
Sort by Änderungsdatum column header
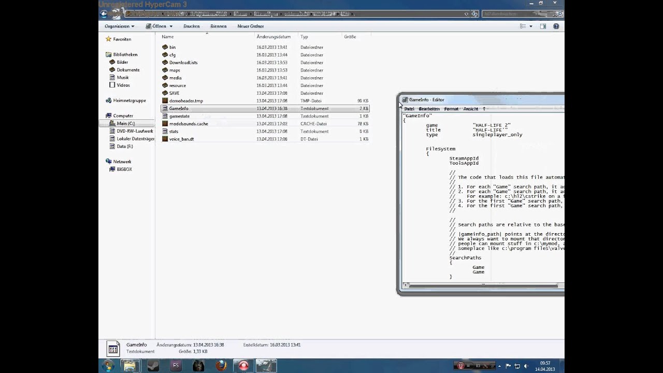(273, 37)
